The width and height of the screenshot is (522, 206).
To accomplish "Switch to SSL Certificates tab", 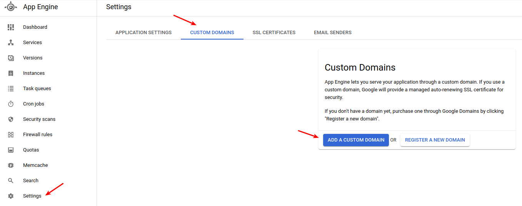I will [x=274, y=33].
